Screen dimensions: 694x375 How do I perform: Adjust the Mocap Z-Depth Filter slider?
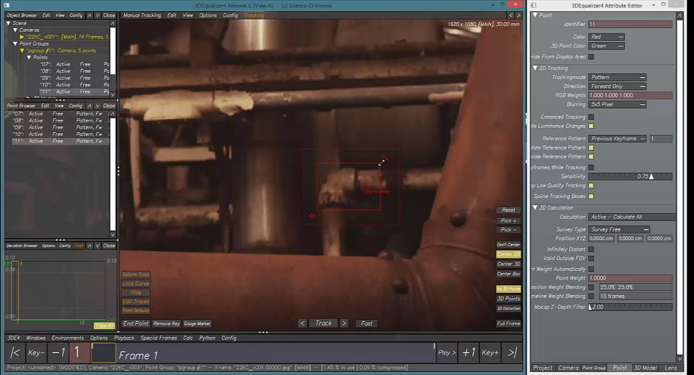[631, 307]
